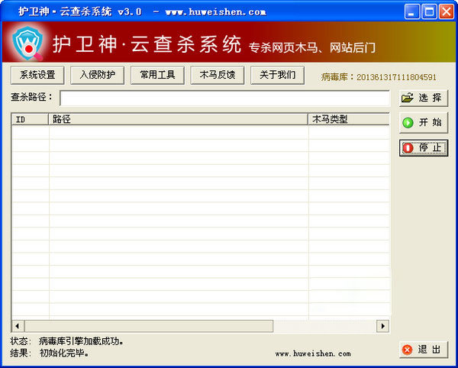Open 入侵防护 intrusion protection
This screenshot has height=368, width=458.
click(97, 75)
